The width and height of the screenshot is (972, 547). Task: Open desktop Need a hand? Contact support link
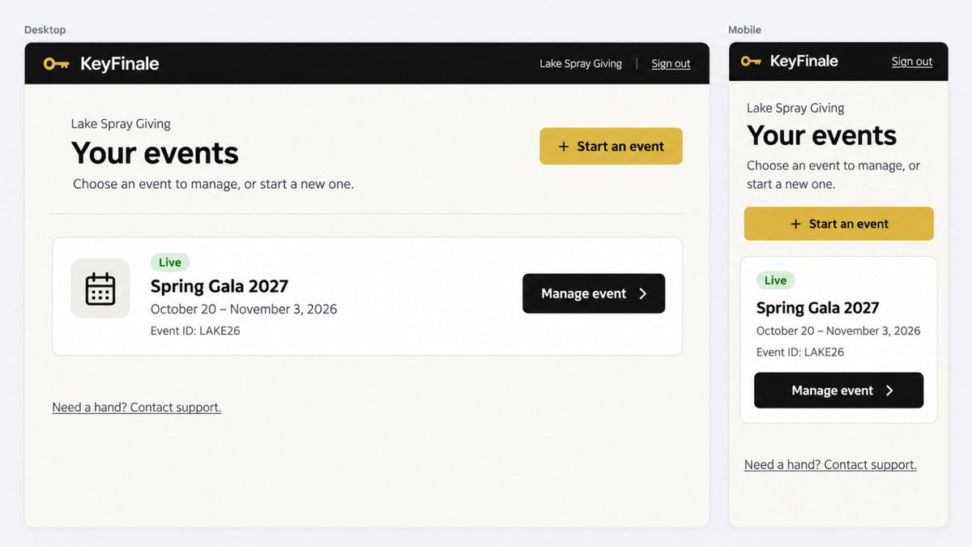pyautogui.click(x=137, y=407)
